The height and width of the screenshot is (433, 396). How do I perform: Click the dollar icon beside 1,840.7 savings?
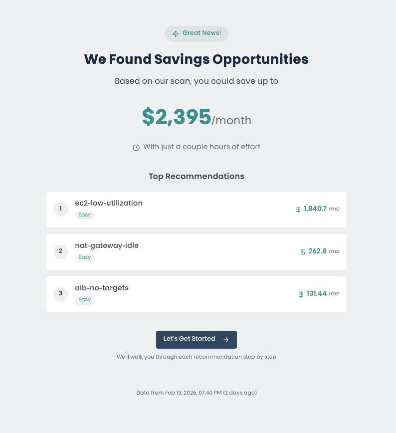point(298,209)
